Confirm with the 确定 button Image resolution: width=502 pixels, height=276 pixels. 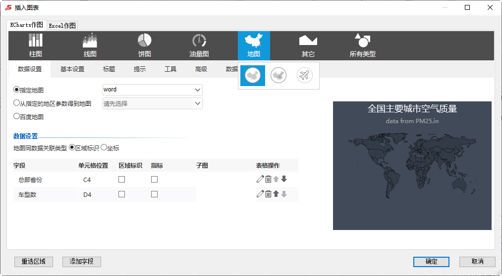point(431,262)
